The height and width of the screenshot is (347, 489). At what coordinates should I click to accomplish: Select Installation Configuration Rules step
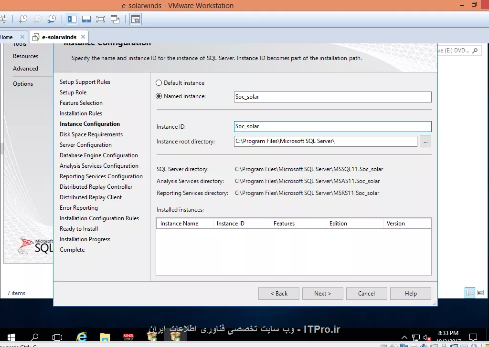click(x=99, y=218)
